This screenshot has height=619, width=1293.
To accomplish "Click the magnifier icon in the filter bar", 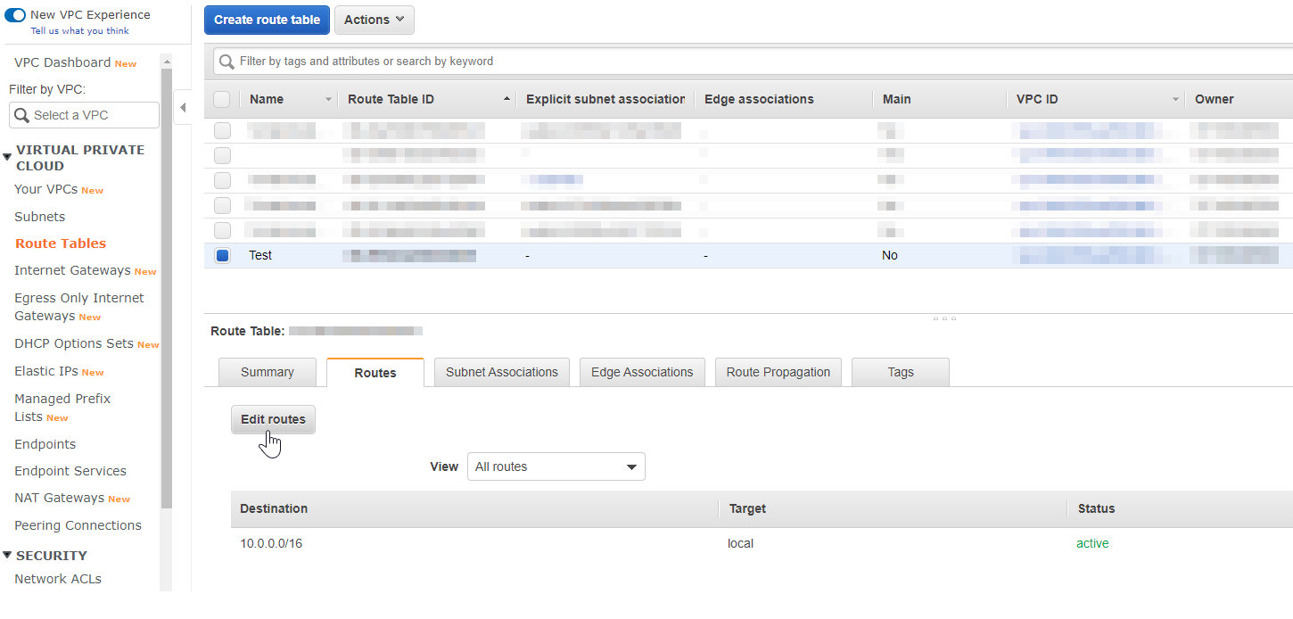I will pyautogui.click(x=227, y=62).
